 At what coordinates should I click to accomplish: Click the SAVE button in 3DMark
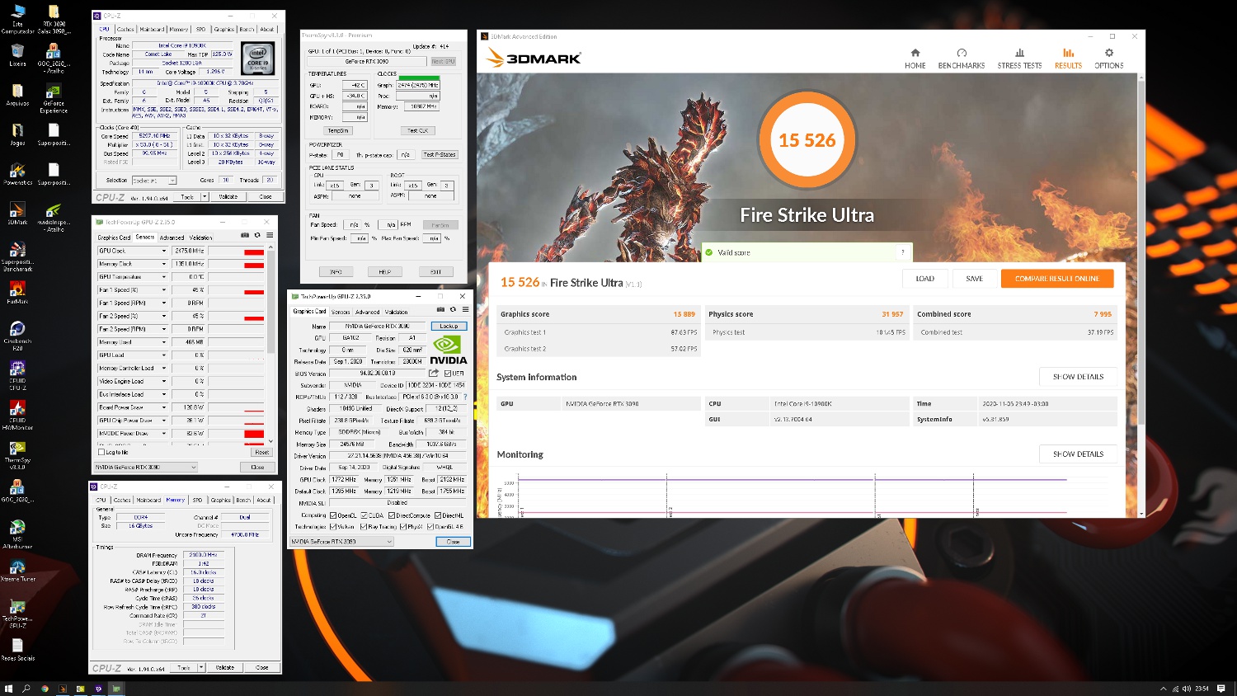(975, 279)
